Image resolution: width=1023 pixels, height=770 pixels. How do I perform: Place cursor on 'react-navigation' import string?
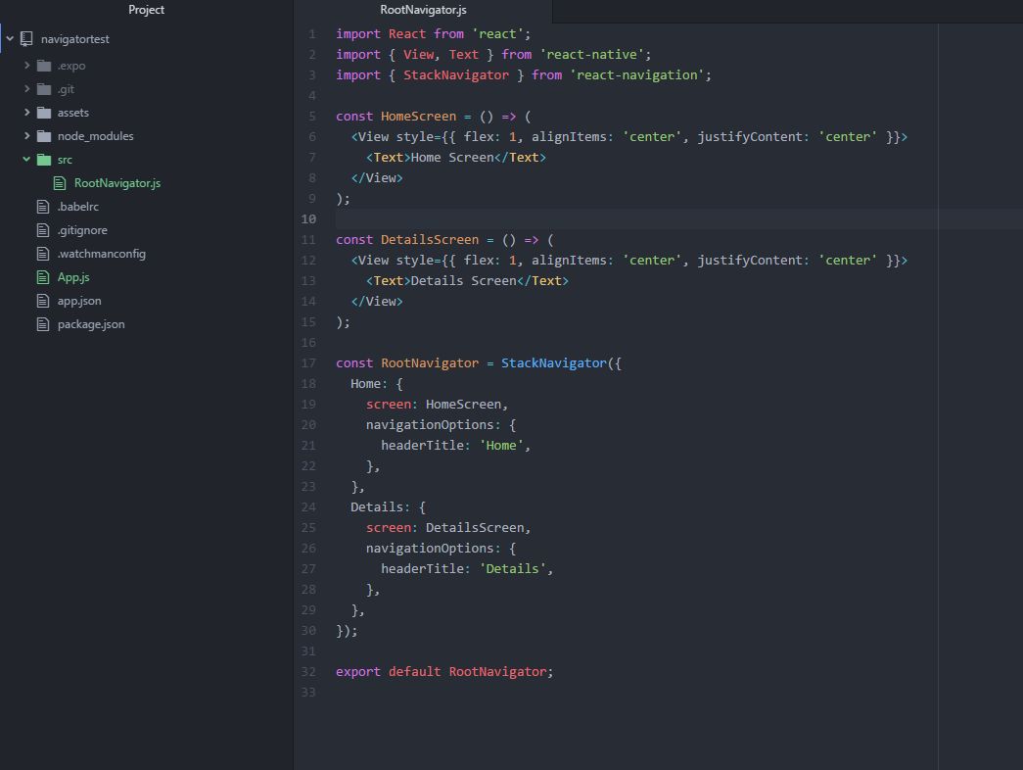coord(636,75)
